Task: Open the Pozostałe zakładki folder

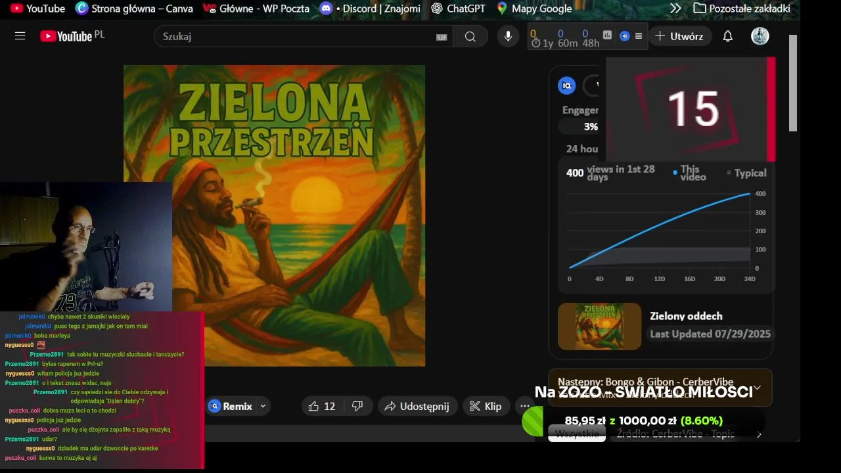Action: (742, 9)
